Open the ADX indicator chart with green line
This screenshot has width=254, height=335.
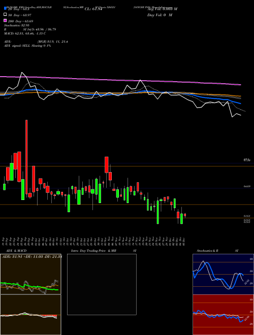30,274
